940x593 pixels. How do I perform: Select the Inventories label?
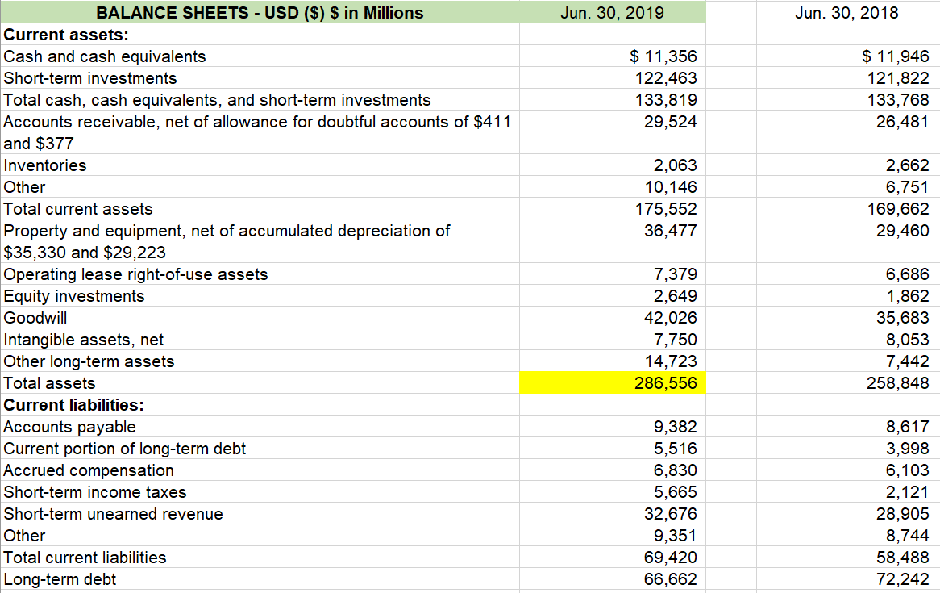[x=45, y=165]
